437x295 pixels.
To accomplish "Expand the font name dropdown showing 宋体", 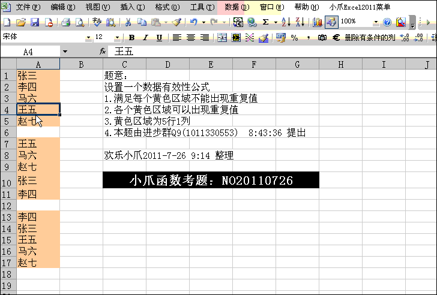I will click(x=89, y=37).
